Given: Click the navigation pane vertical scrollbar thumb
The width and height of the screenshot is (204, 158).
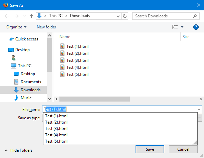Looking at the screenshot, I should click(x=49, y=55).
